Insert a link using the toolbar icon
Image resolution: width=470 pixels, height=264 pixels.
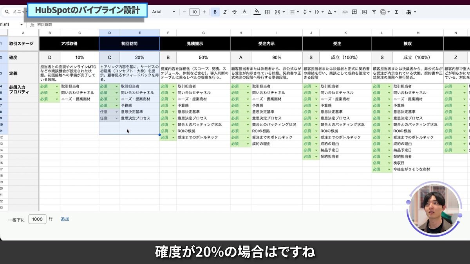click(x=345, y=12)
